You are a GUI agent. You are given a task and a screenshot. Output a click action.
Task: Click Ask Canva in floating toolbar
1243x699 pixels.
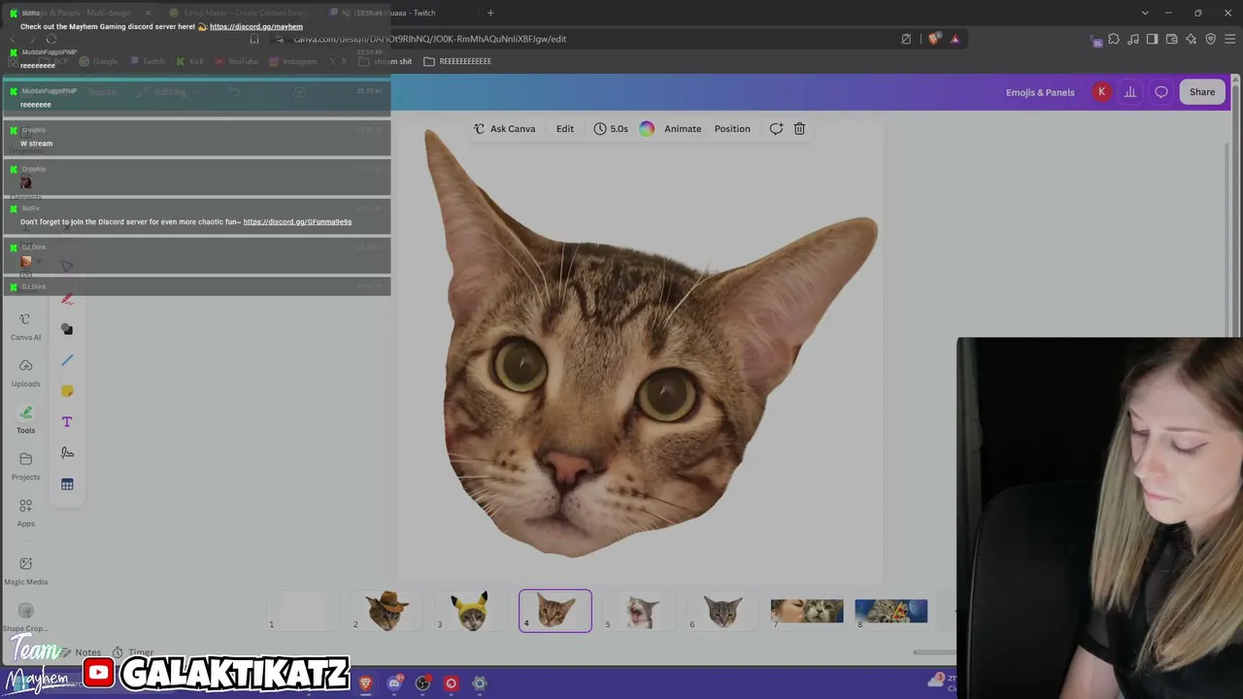tap(504, 128)
